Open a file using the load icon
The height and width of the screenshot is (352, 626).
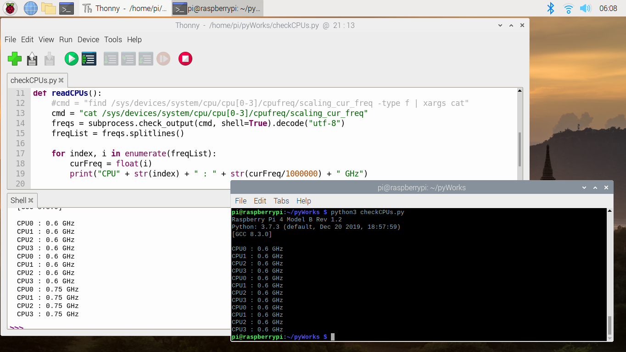[32, 59]
